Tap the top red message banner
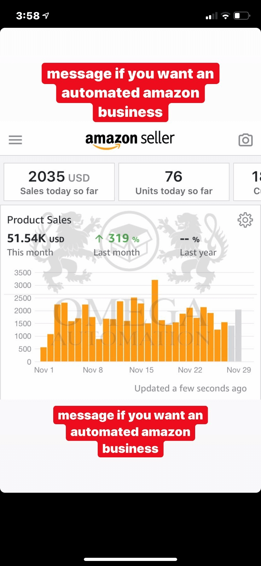Image resolution: width=261 pixels, height=566 pixels. pyautogui.click(x=130, y=93)
